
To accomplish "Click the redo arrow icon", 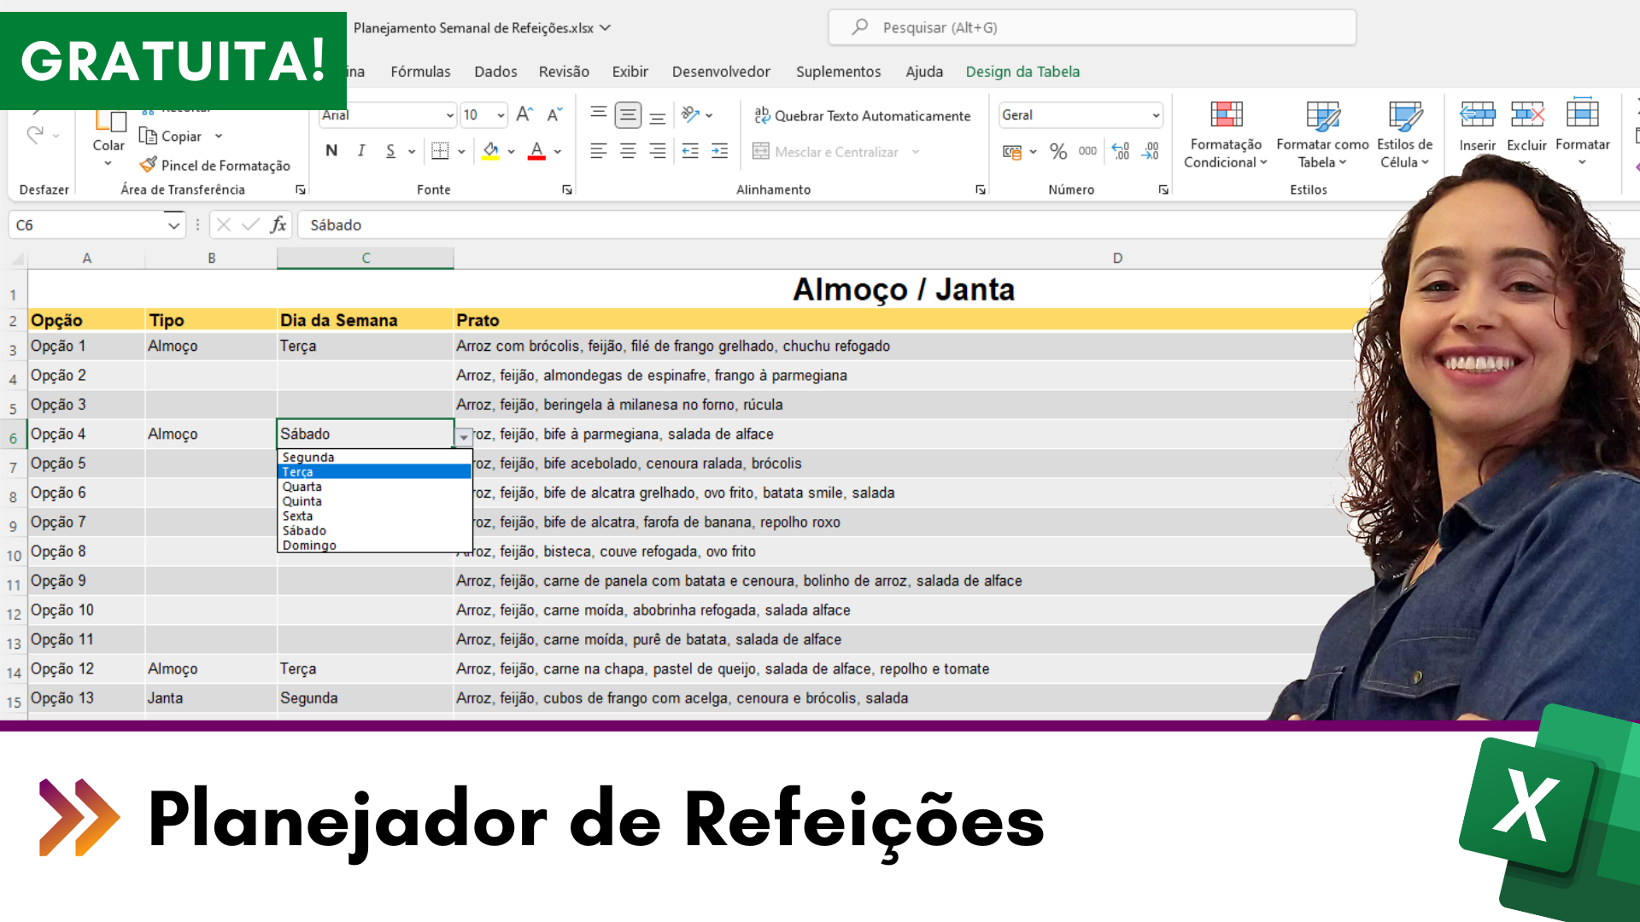I will coord(35,135).
